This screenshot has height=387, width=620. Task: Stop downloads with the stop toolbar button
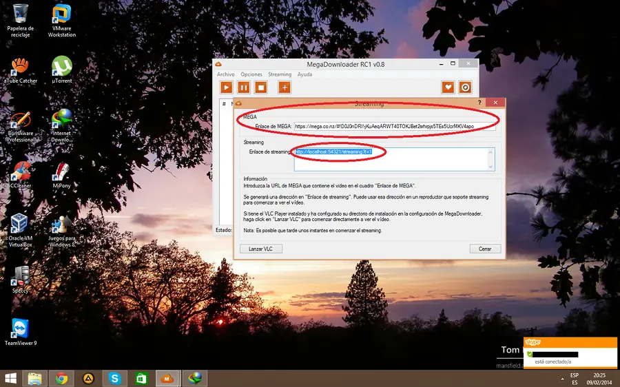point(261,87)
